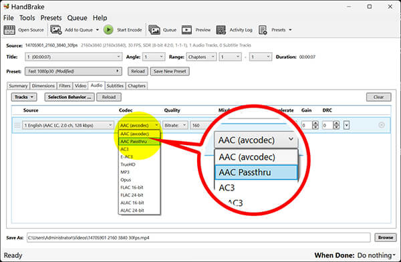401x262 pixels.
Task: Open the Tracks dropdown button
Action: (24, 97)
